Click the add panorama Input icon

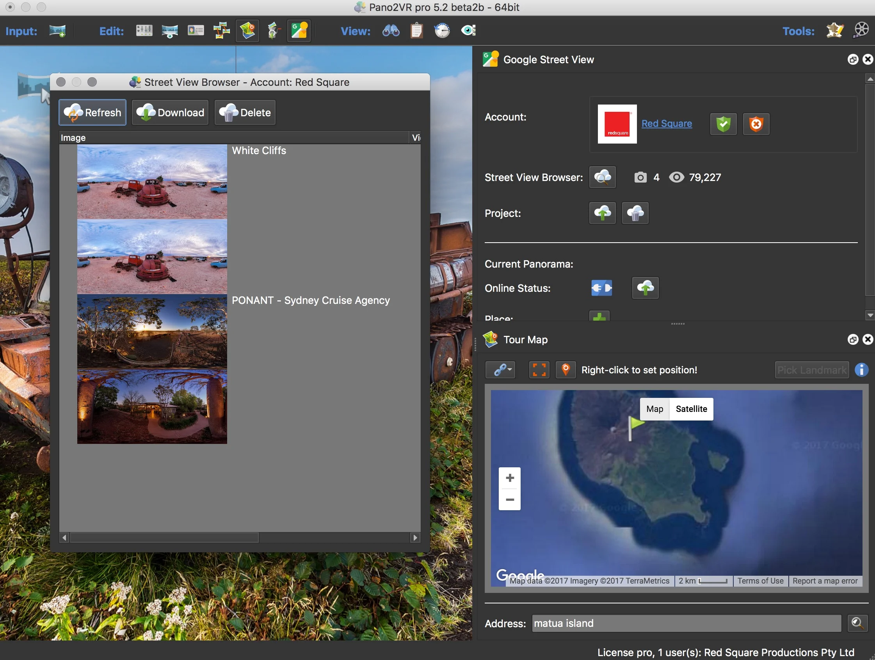pos(57,31)
